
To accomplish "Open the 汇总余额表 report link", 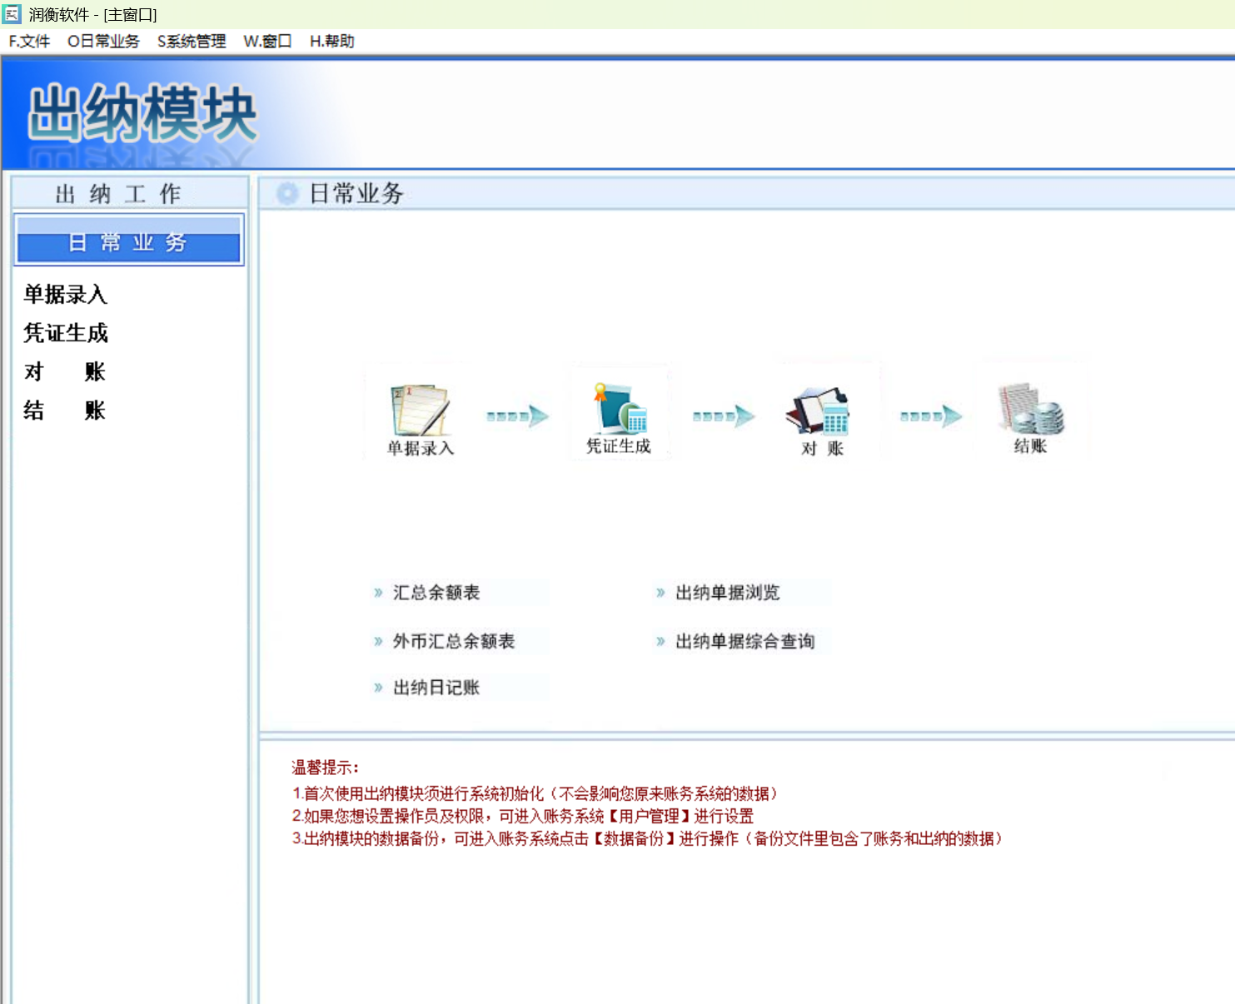I will 436,593.
